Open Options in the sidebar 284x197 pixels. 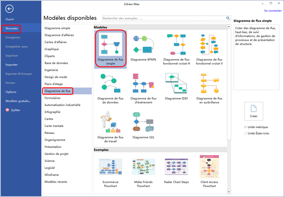point(11,92)
